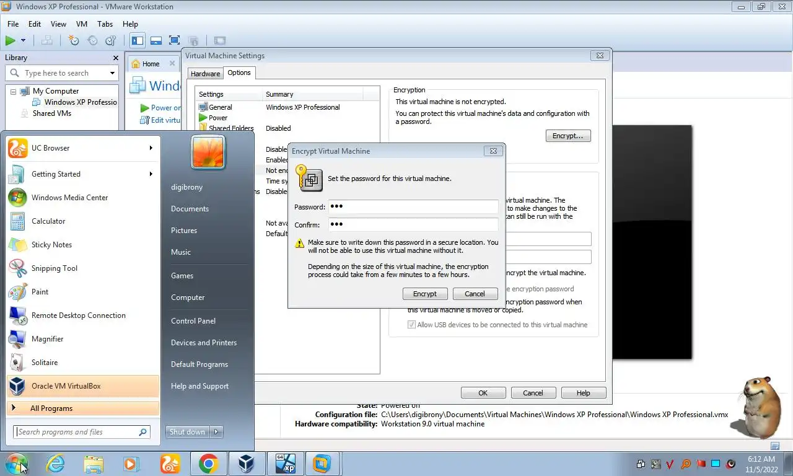Open Google Chrome on the taskbar
Viewport: 793px width, 476px height.
pos(208,464)
